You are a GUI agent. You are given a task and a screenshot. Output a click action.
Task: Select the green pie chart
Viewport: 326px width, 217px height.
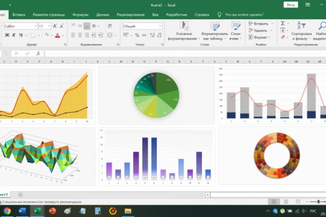[x=156, y=95]
